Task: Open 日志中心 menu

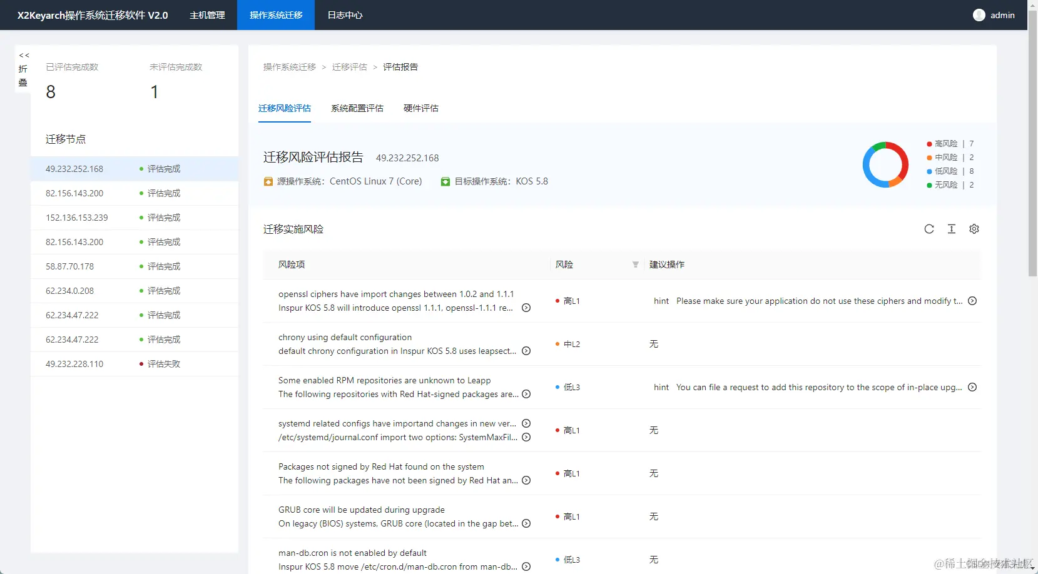Action: click(345, 15)
